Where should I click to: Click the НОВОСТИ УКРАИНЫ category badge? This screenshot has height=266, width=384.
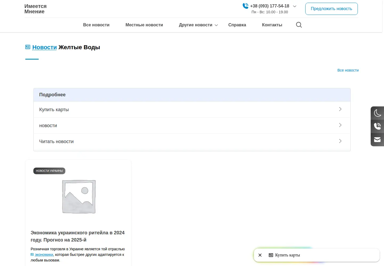[49, 171]
